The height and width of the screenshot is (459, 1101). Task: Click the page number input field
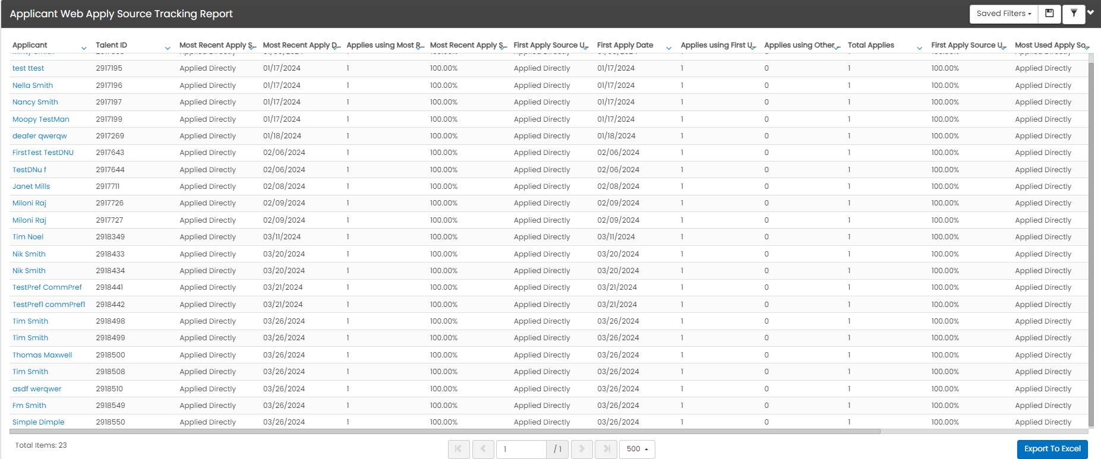[521, 449]
